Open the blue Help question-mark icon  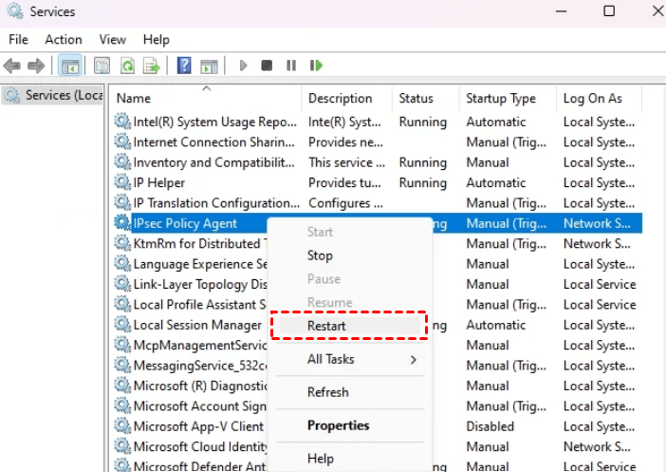tap(184, 66)
